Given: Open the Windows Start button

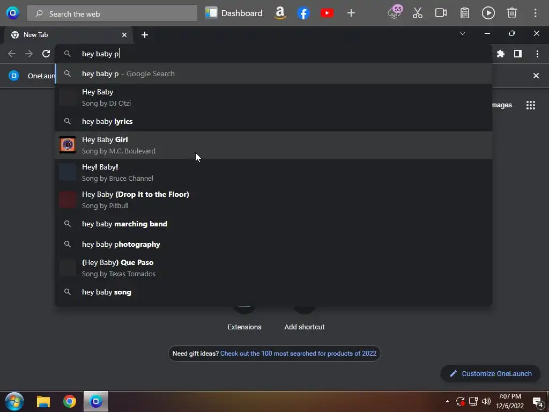Looking at the screenshot, I should coord(14,401).
